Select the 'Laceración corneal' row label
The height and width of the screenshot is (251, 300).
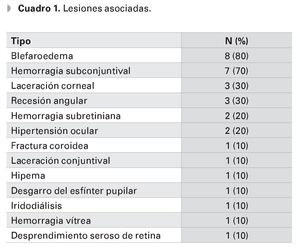click(53, 86)
